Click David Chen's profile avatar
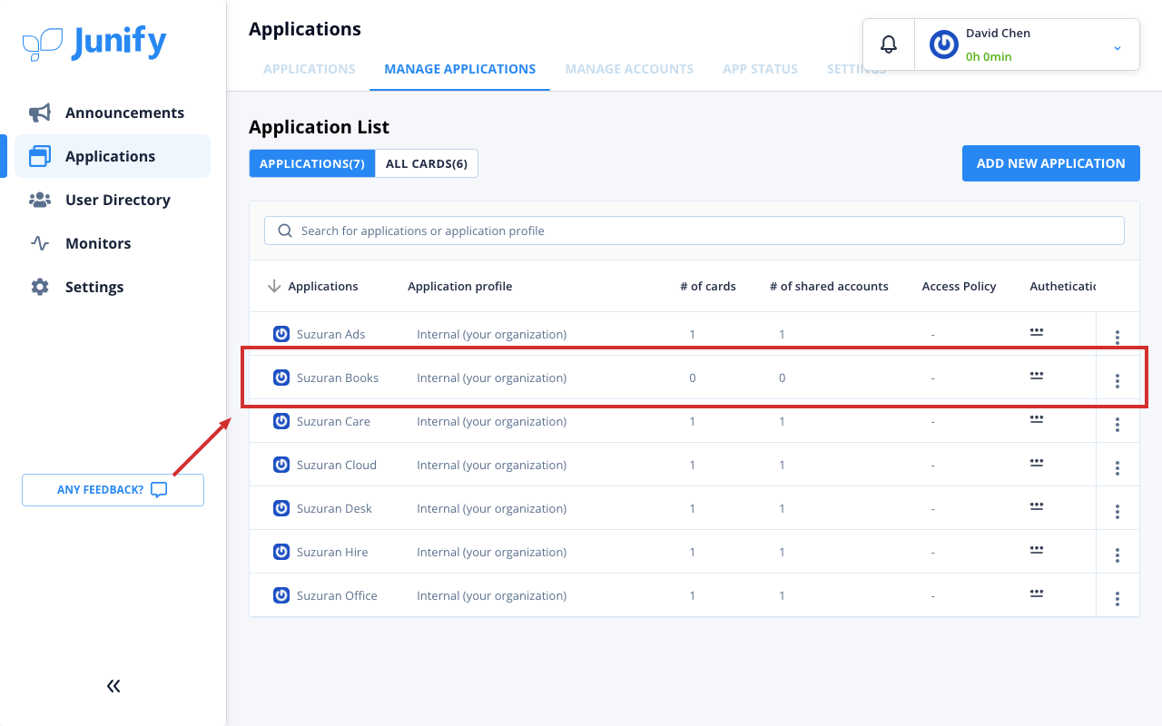 [x=944, y=44]
